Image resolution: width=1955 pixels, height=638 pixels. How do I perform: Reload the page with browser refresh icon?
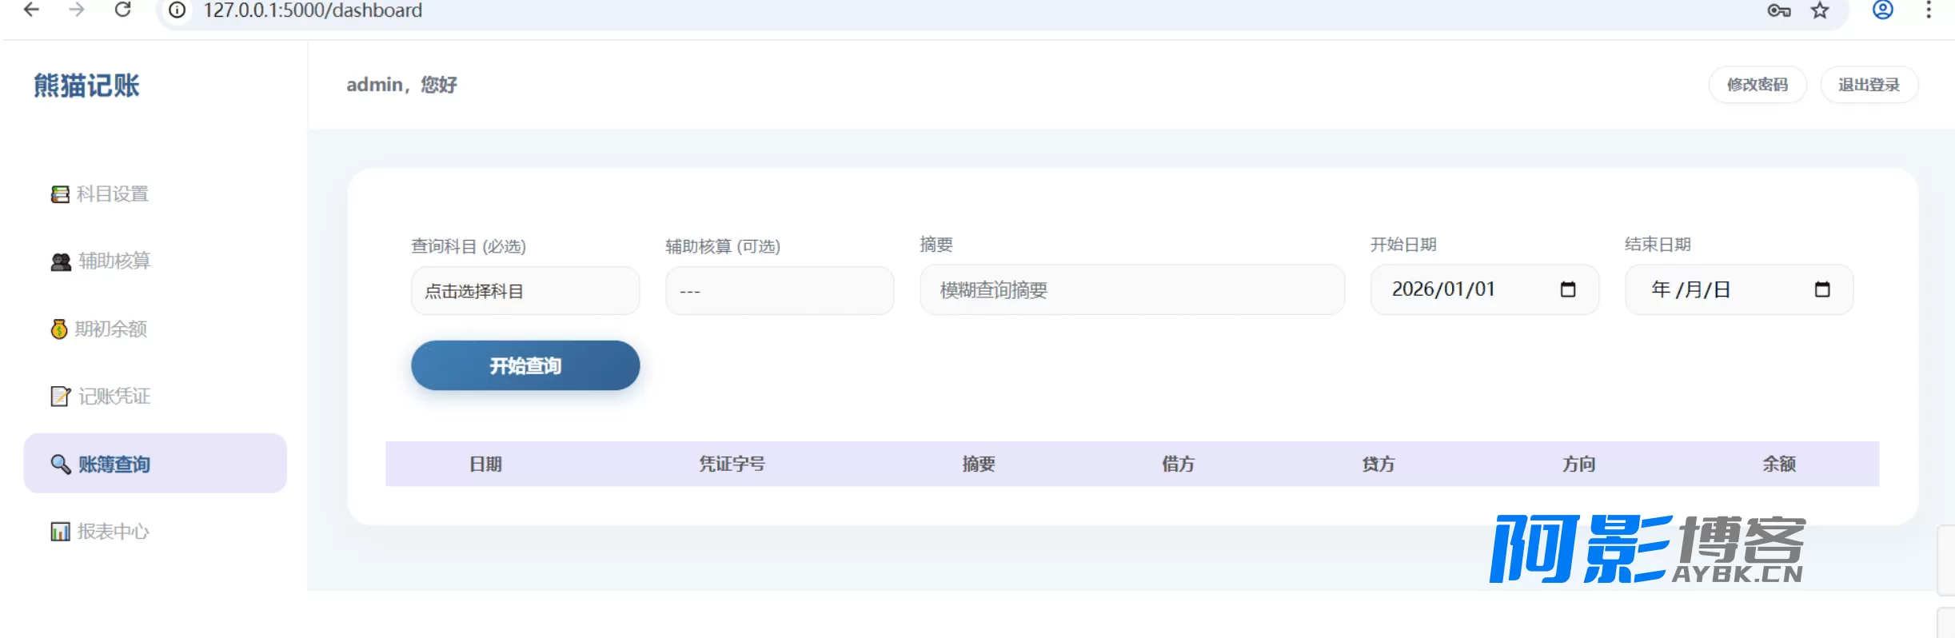(122, 10)
